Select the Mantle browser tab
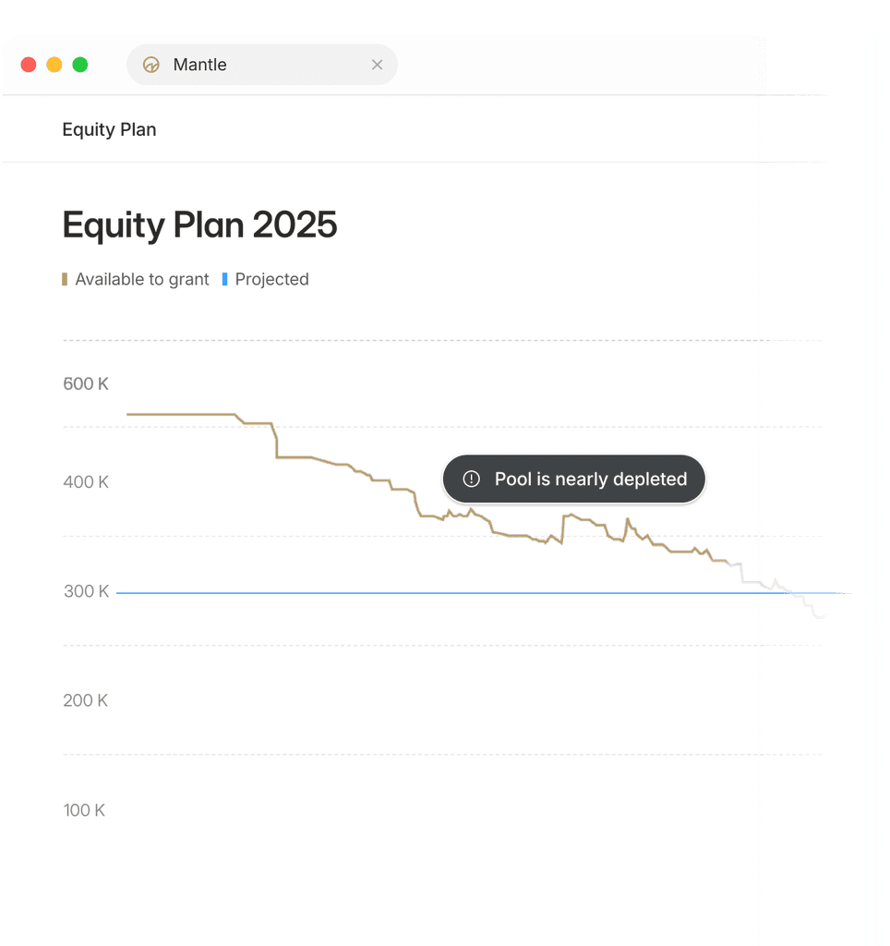The image size is (890, 946). [x=261, y=65]
